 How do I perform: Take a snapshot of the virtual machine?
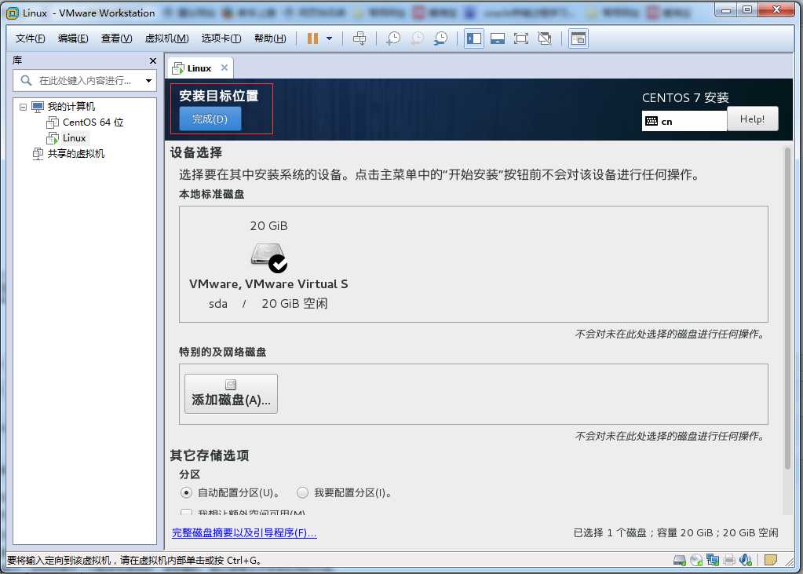(393, 38)
